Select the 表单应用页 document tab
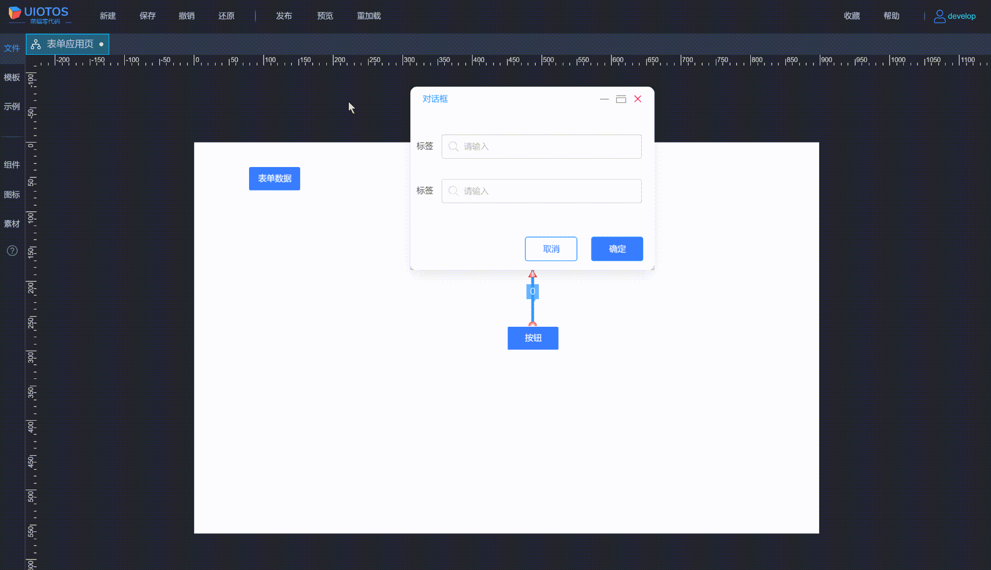 point(67,44)
